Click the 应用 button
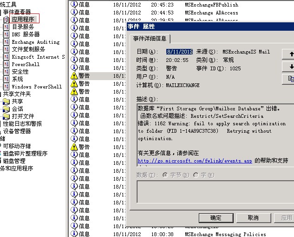The image size is (294, 237). coord(284,218)
